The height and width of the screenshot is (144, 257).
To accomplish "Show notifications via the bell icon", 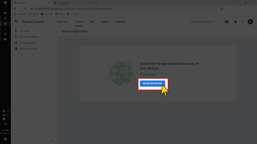I will pyautogui.click(x=235, y=22).
